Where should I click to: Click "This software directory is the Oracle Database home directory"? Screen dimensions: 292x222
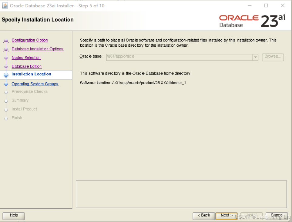(x=136, y=73)
